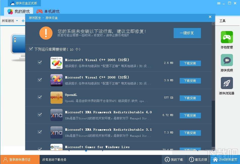This screenshot has width=240, height=164.
Task: Open the hamburger menu in the title bar
Action: (219, 3)
